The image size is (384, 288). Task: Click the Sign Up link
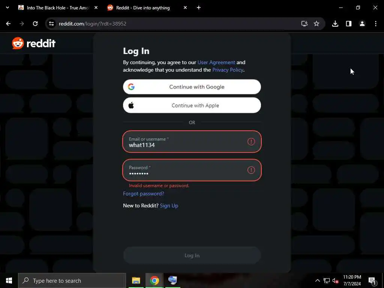169,206
